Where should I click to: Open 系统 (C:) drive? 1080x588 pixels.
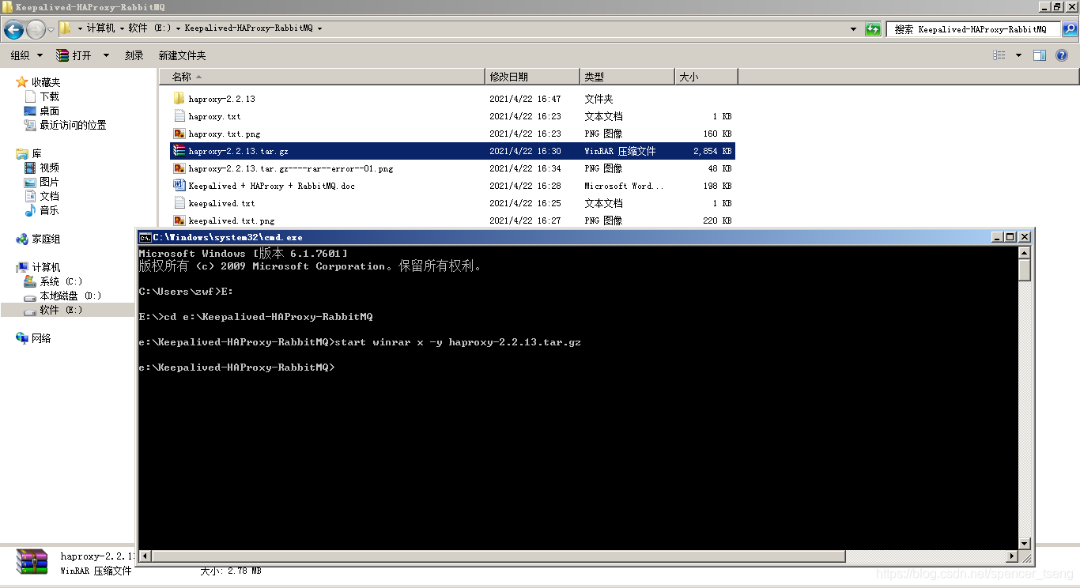(61, 281)
